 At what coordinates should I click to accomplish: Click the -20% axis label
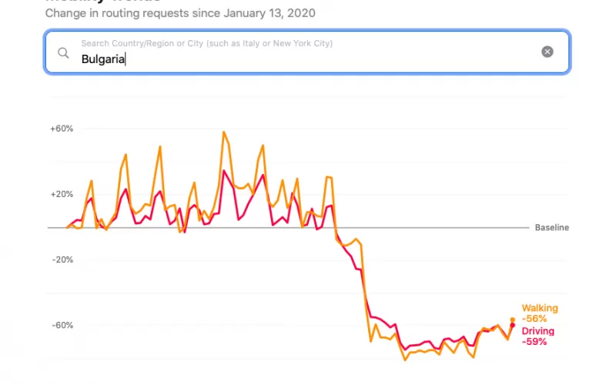pos(62,259)
